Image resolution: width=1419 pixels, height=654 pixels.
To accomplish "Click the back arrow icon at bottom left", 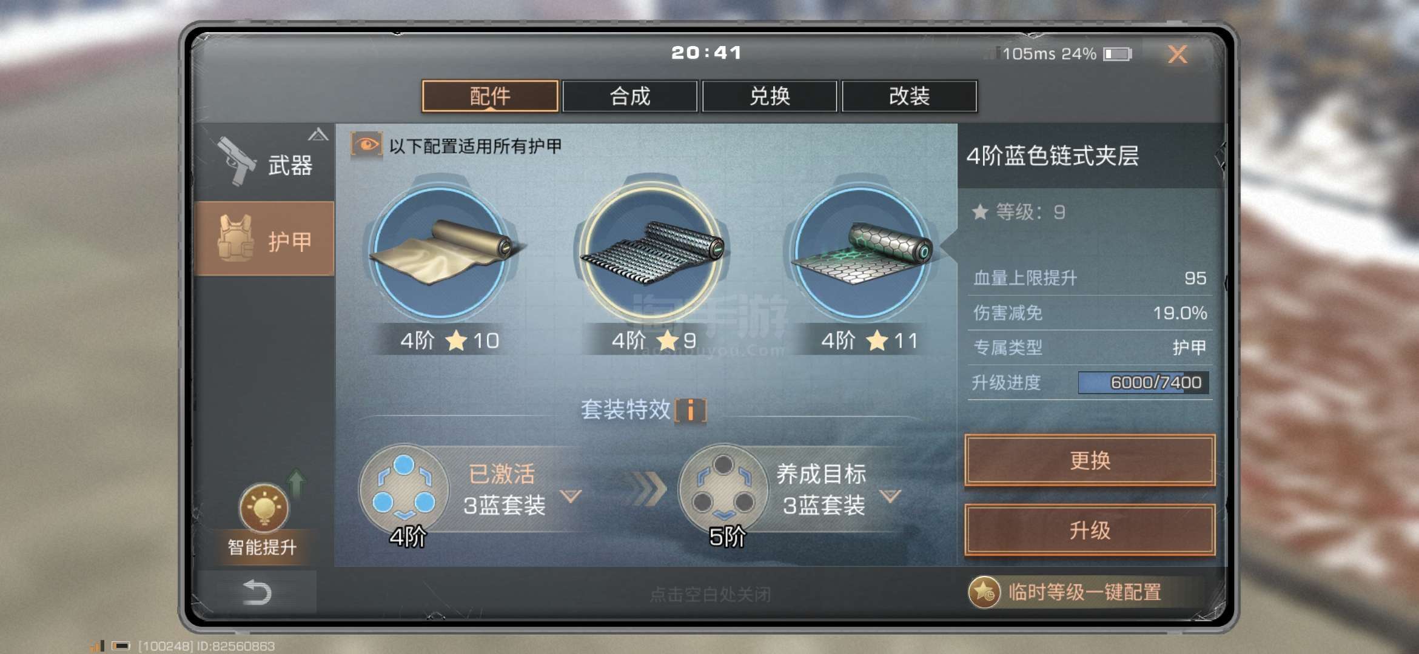I will (x=257, y=592).
